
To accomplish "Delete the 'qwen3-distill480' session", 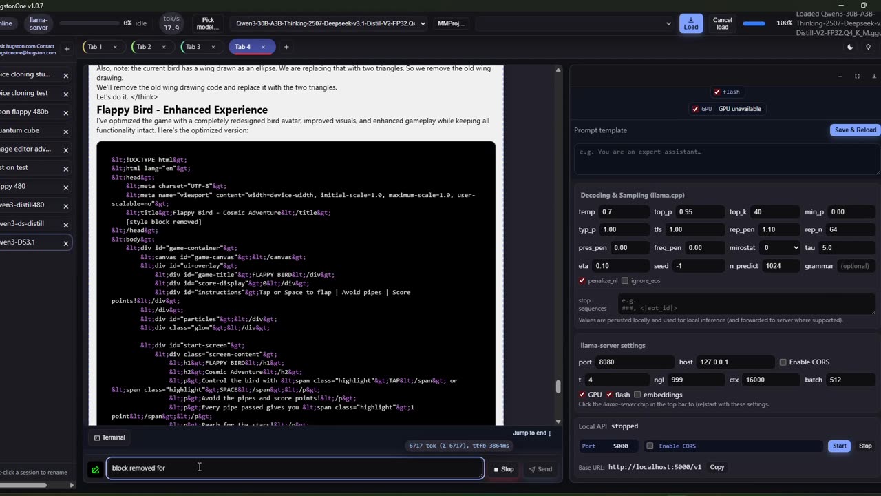I will (66, 206).
